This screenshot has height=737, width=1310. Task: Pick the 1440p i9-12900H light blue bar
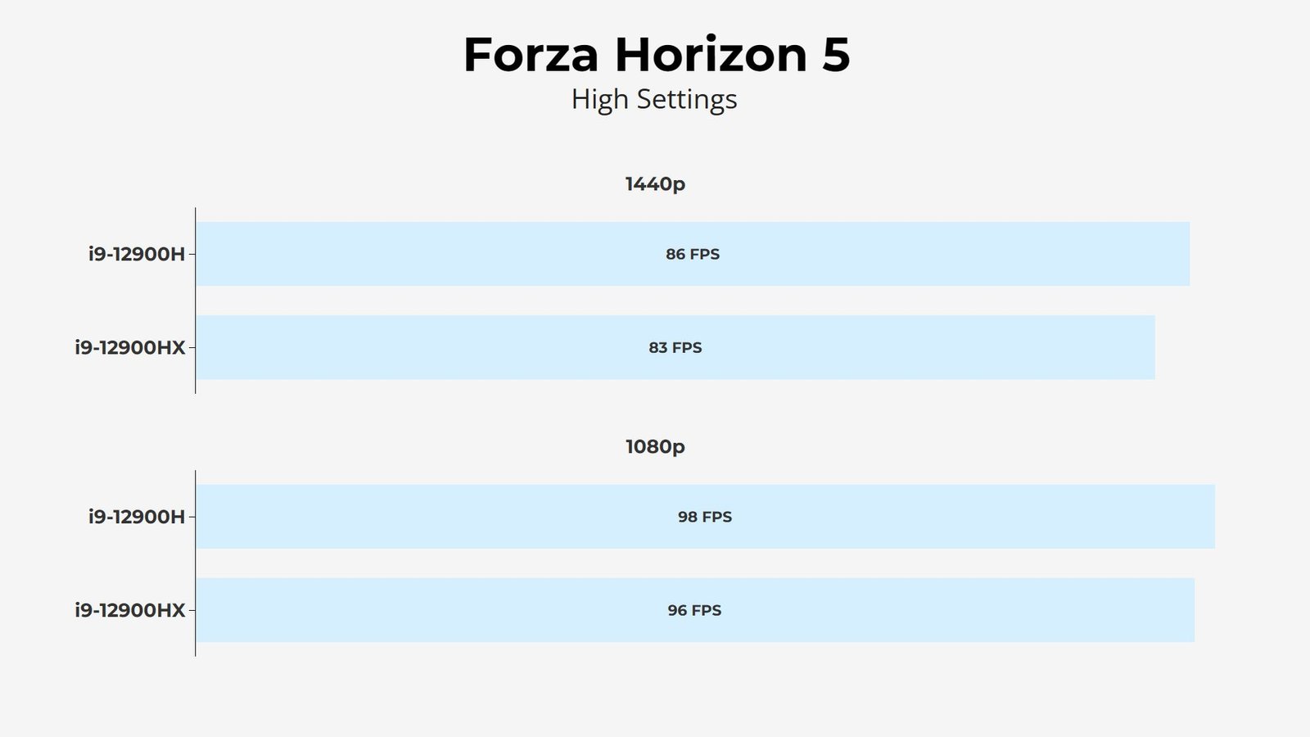(x=693, y=254)
